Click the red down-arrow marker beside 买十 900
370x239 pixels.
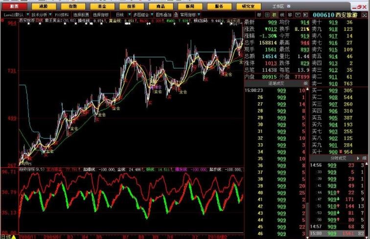341,152
